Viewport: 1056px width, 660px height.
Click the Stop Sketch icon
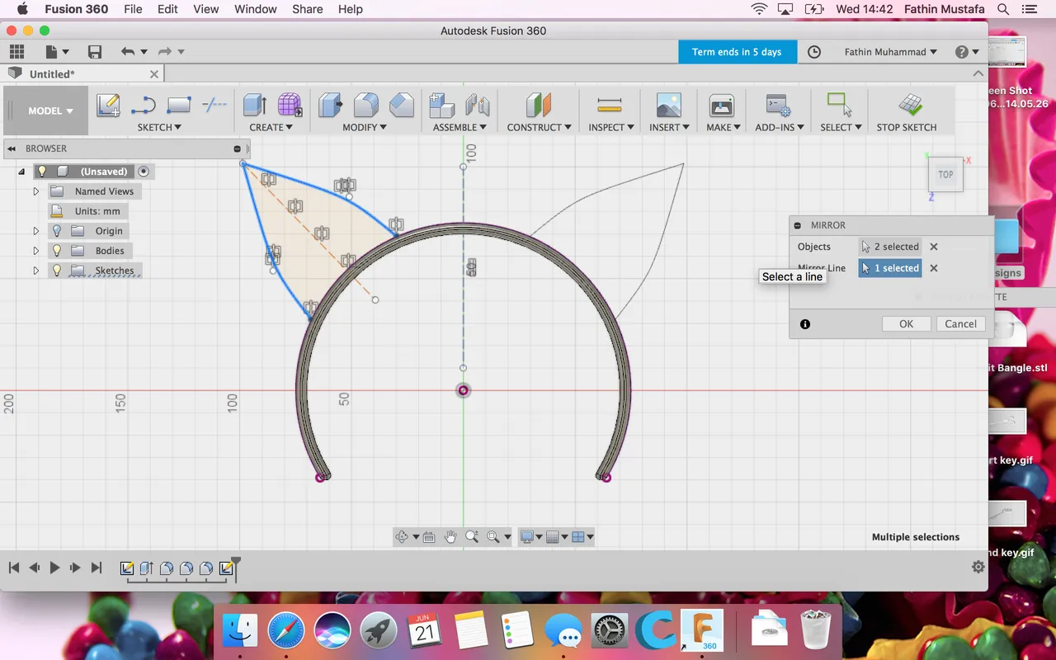[910, 105]
